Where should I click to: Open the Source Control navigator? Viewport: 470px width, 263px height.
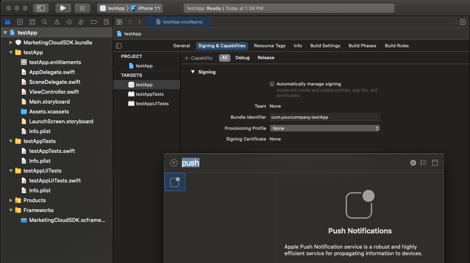point(20,22)
